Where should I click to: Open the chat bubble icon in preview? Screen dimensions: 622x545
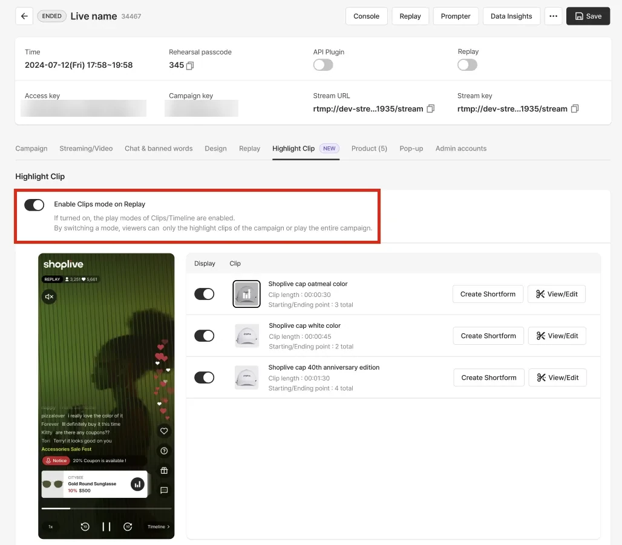[x=164, y=491]
